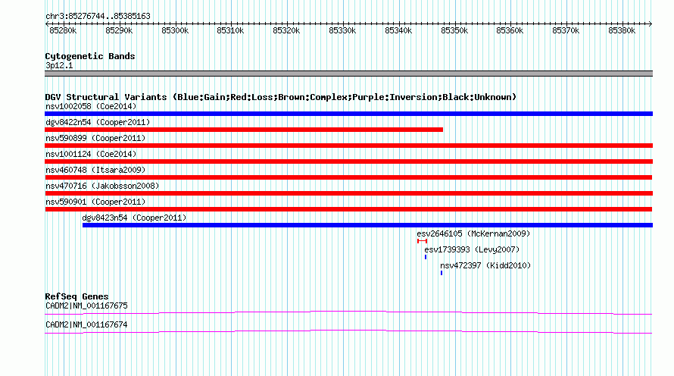Click the small blue esv1739393 variant mark
674x376 pixels.
[x=426, y=257]
